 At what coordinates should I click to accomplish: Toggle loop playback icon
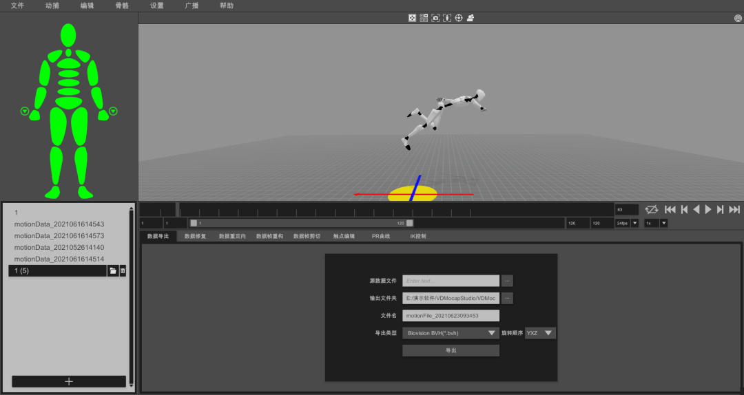click(x=652, y=210)
